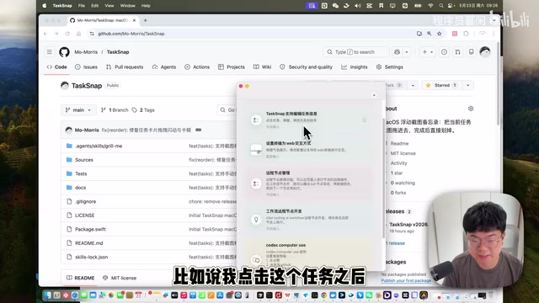Open the GitHub notifications inbox icon
The height and width of the screenshot is (303, 539).
(472, 52)
